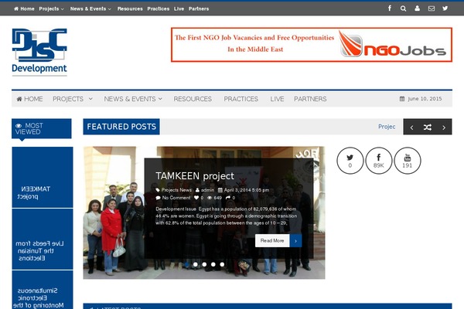Viewport: 464px width, 309px height.
Task: Click the Projects News category link
Action: point(176,190)
